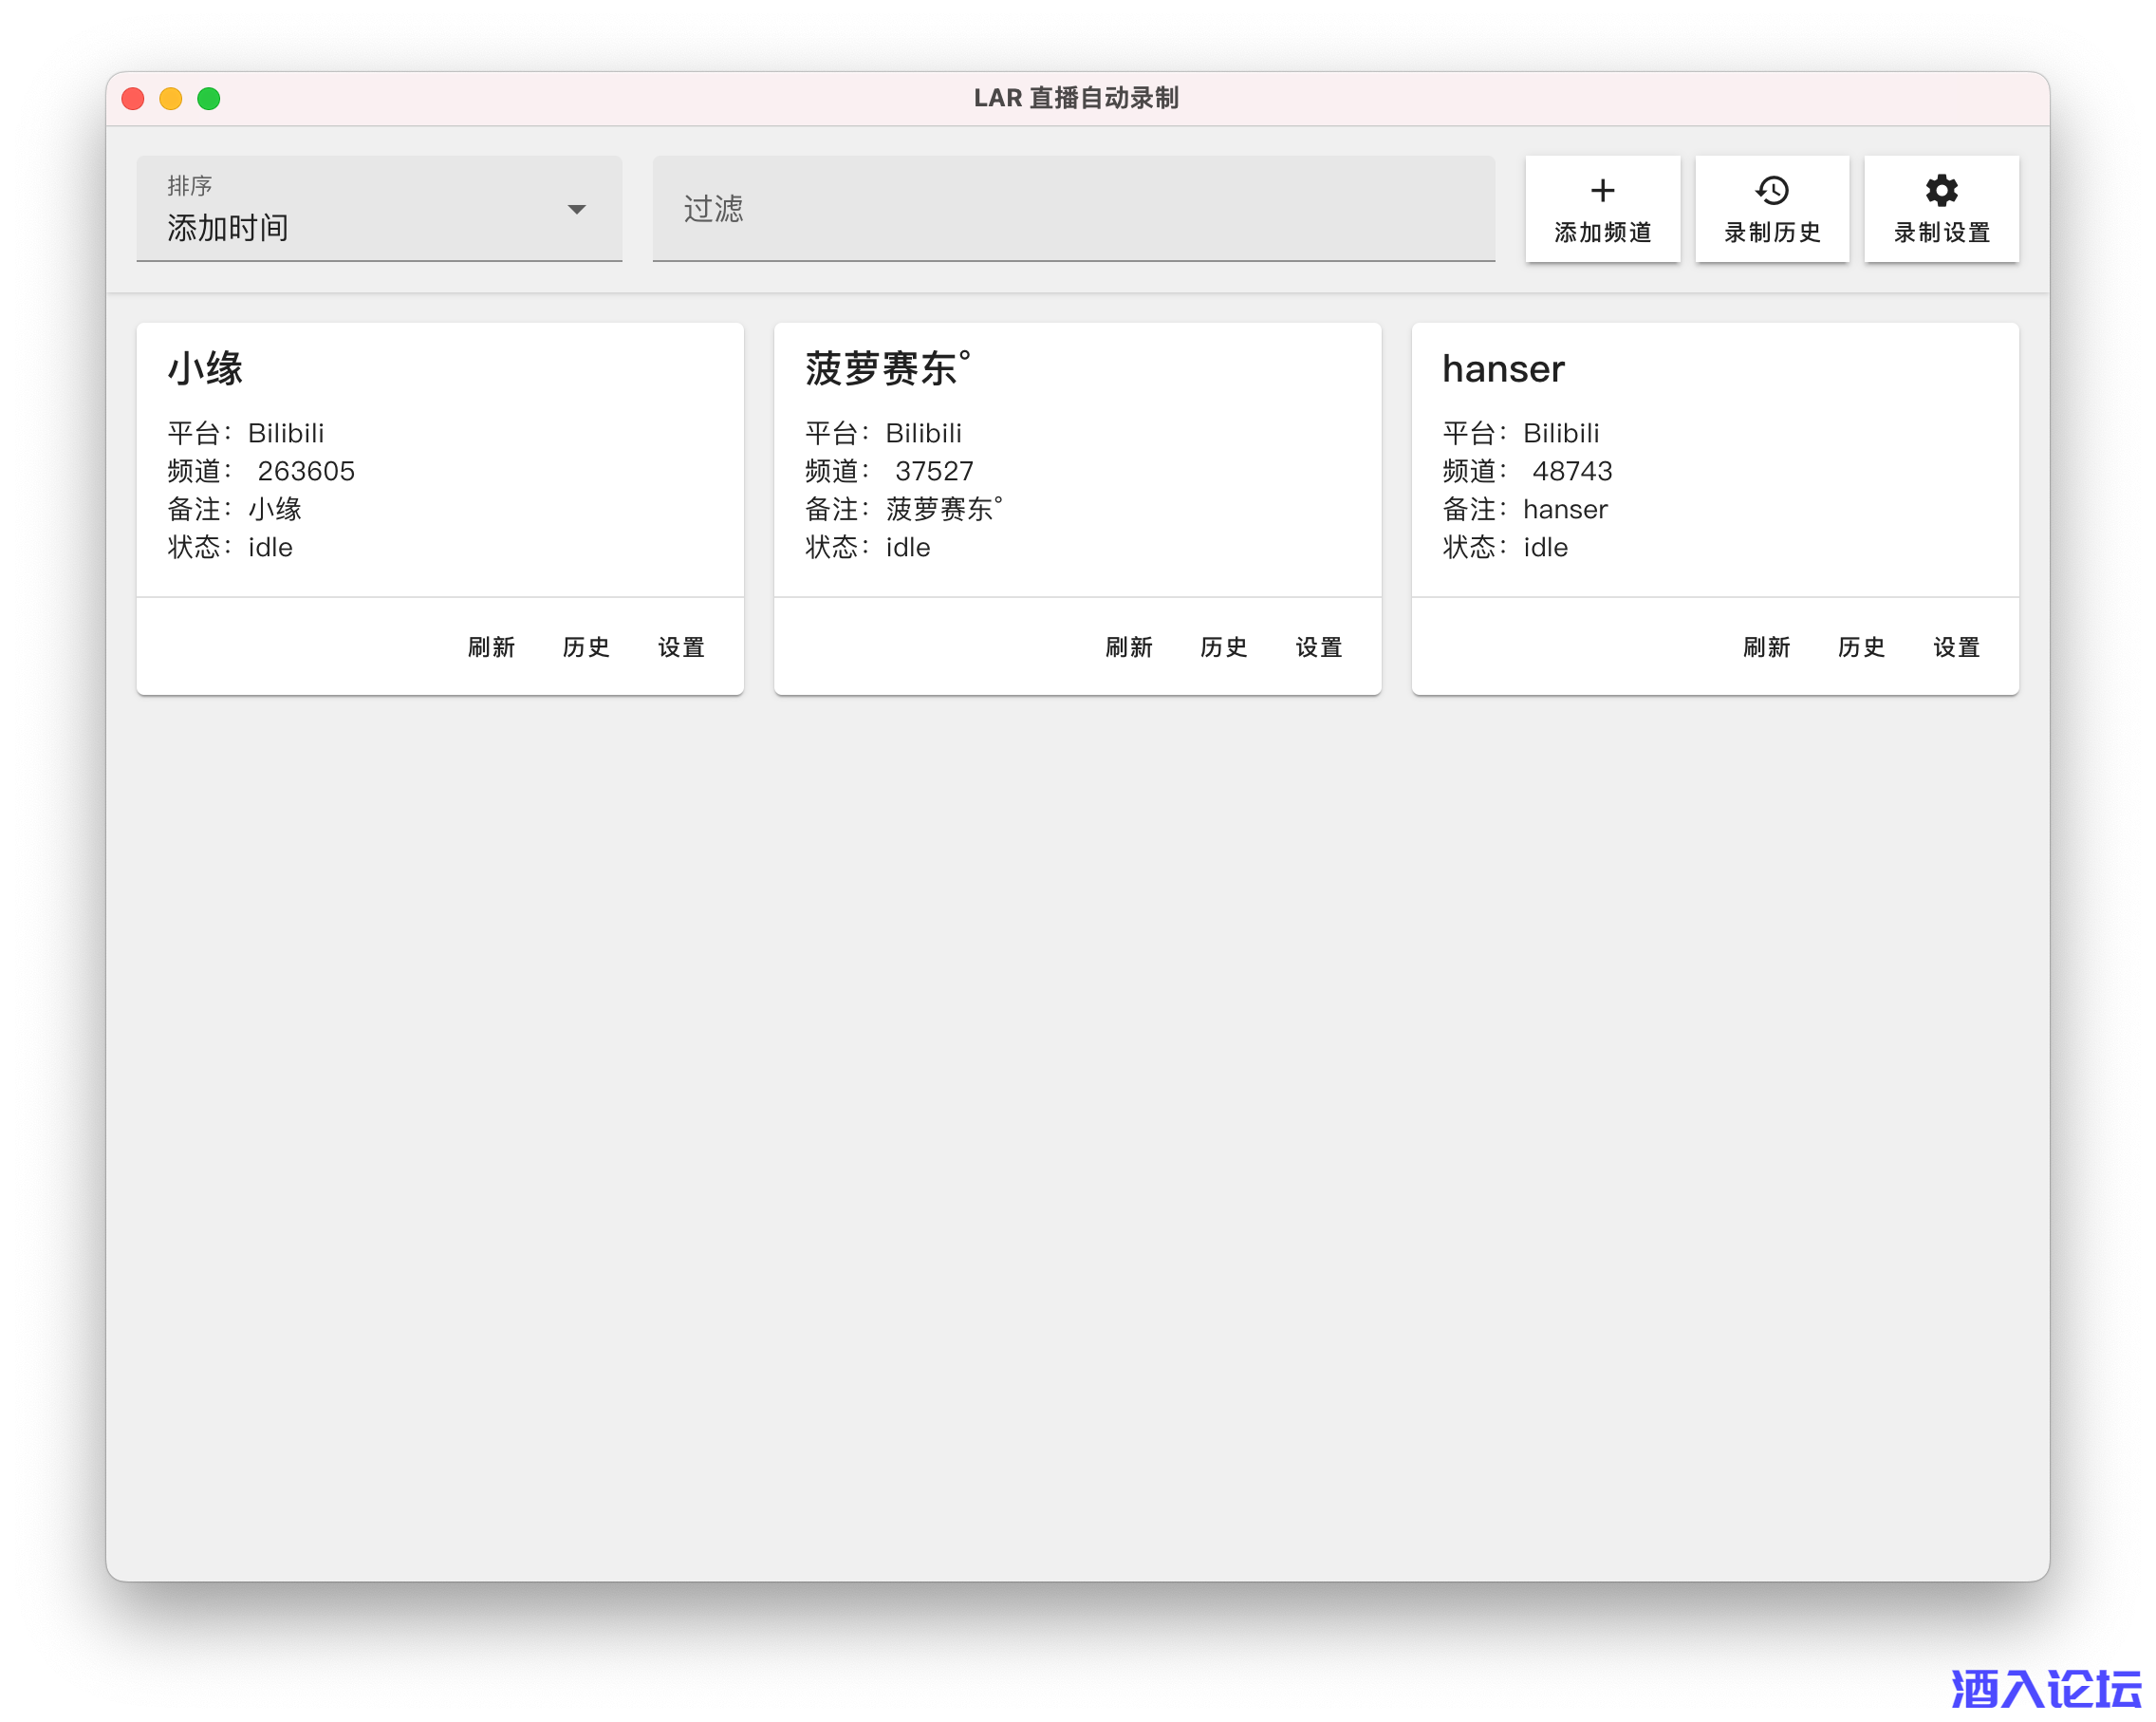Expand the 排序 dropdown arrow

tap(576, 209)
